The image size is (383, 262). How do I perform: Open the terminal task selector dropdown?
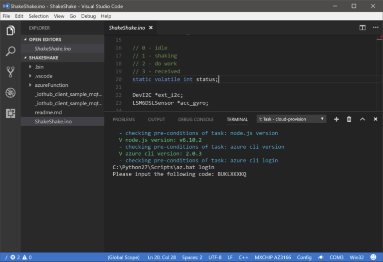291,119
